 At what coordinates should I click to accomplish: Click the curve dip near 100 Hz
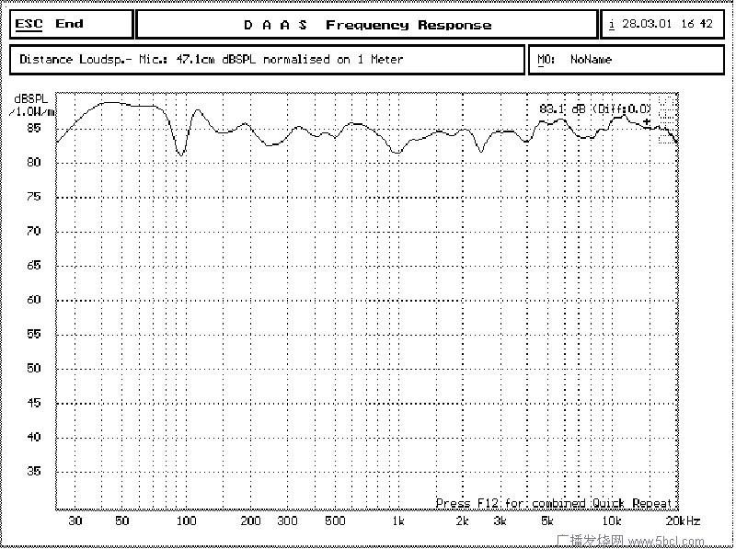click(x=180, y=154)
